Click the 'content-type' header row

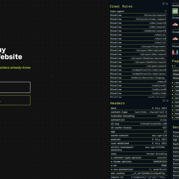[x=139, y=112]
